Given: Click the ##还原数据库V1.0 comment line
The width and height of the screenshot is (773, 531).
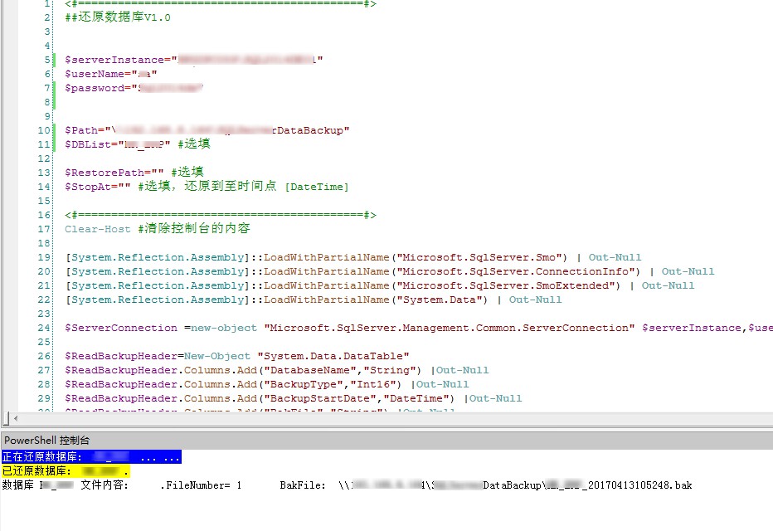Looking at the screenshot, I should click(118, 17).
